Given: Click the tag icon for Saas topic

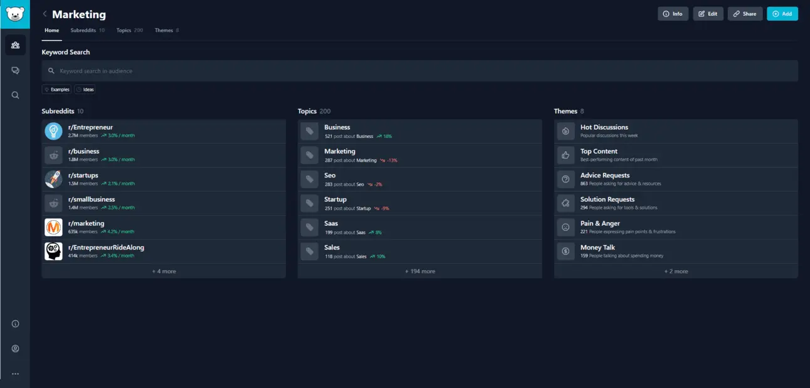Looking at the screenshot, I should tap(309, 227).
